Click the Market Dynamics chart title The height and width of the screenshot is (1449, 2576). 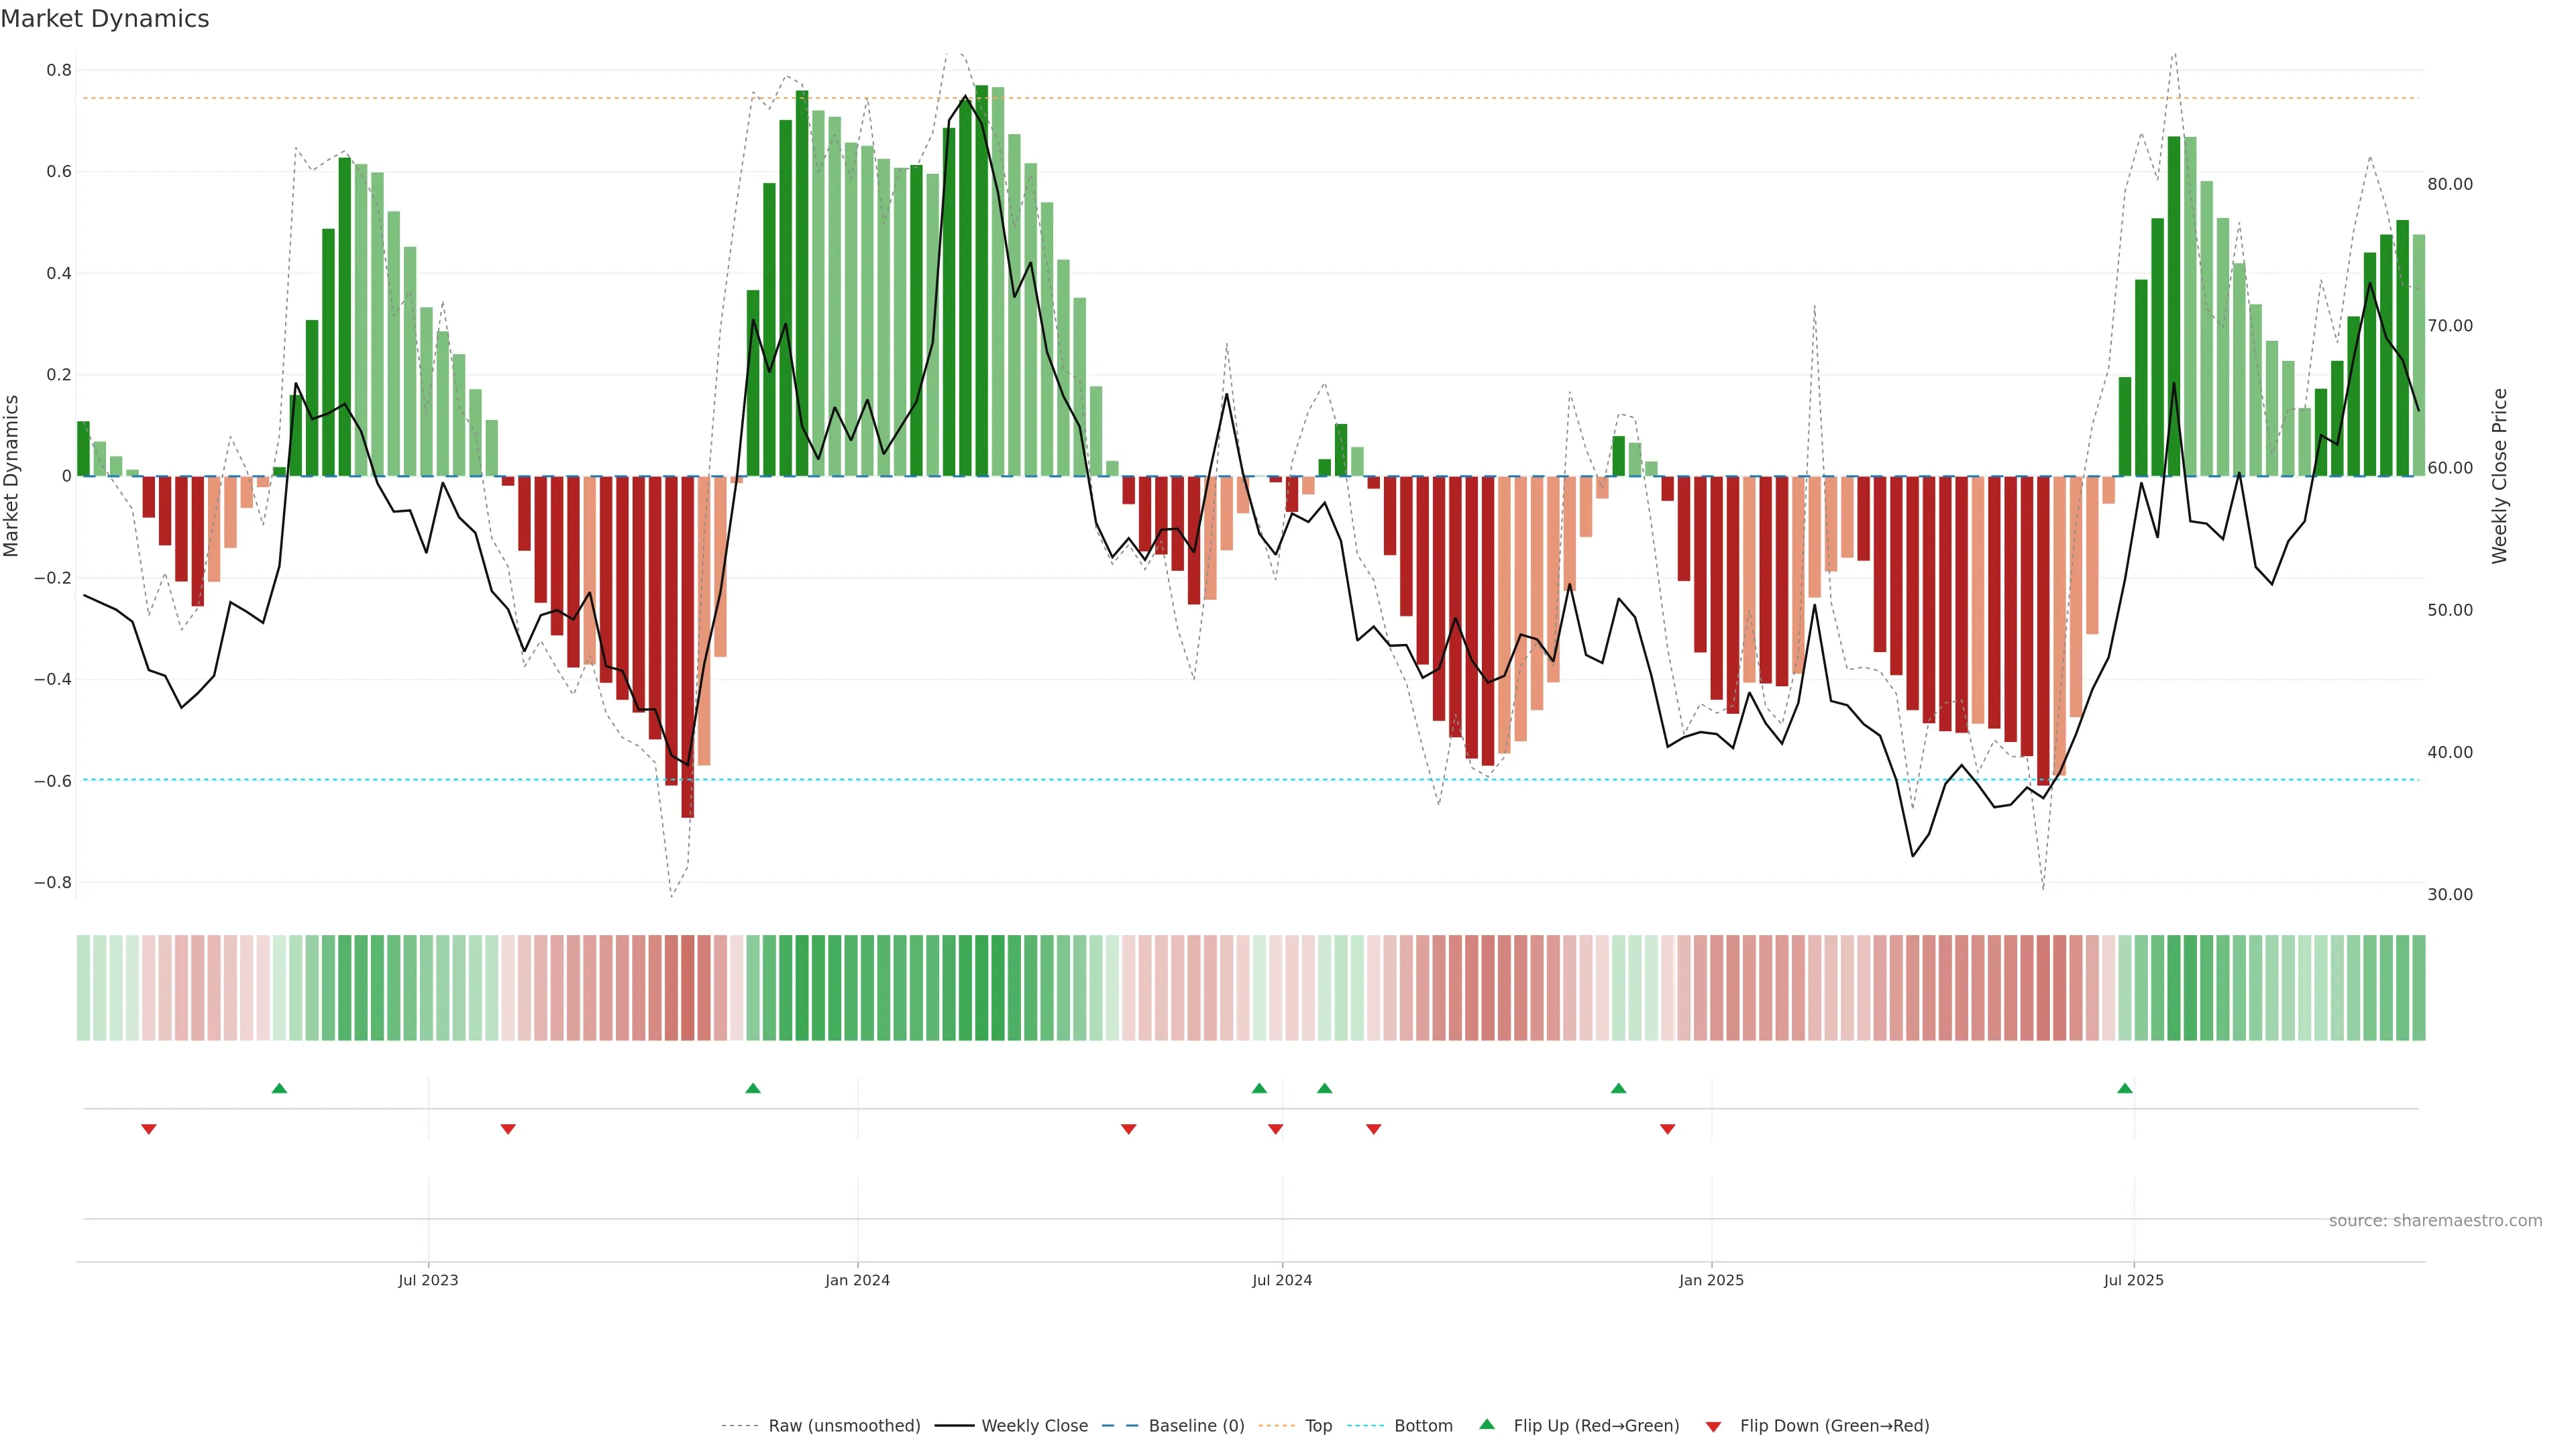pos(105,19)
